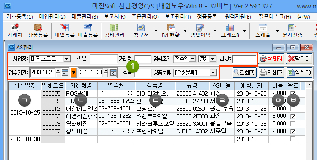Toggle 완료 checkbox for 성우비전 row
The width and height of the screenshot is (317, 160).
292,131
